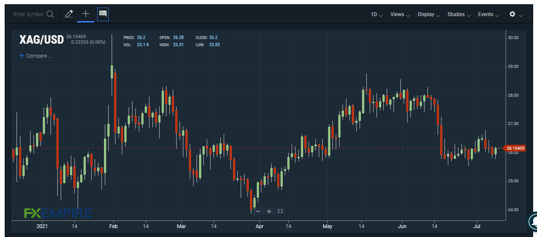This screenshot has width=537, height=237.
Task: Click the CLOSE value 26.2
Action: [213, 38]
